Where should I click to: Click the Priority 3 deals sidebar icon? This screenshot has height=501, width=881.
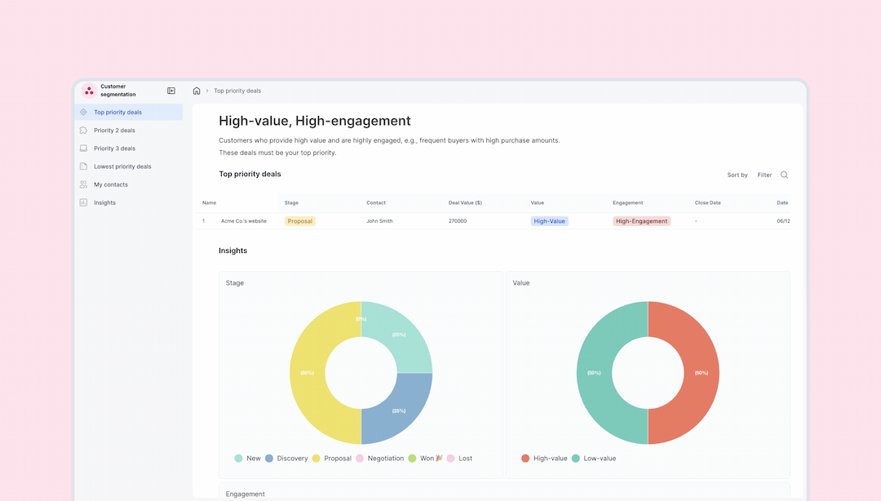pyautogui.click(x=83, y=149)
